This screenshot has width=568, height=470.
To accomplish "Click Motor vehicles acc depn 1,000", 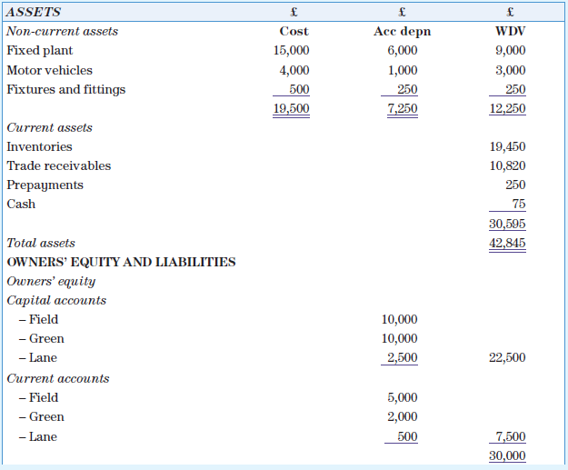I will coord(403,70).
